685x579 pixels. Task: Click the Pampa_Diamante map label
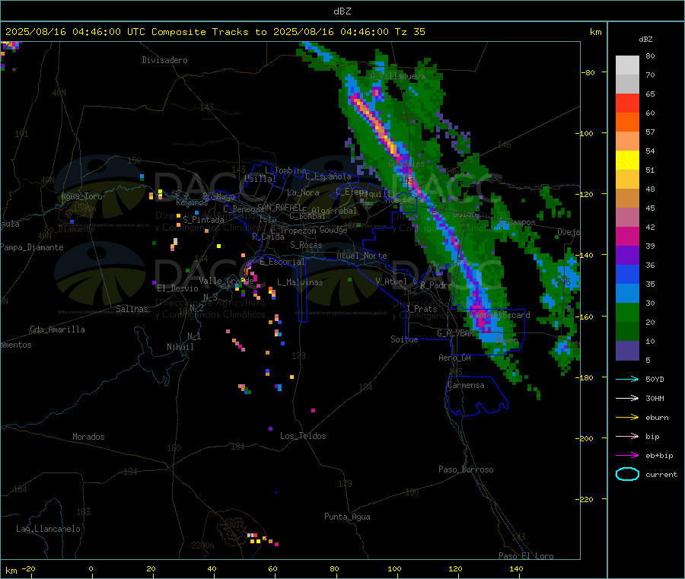click(x=32, y=247)
